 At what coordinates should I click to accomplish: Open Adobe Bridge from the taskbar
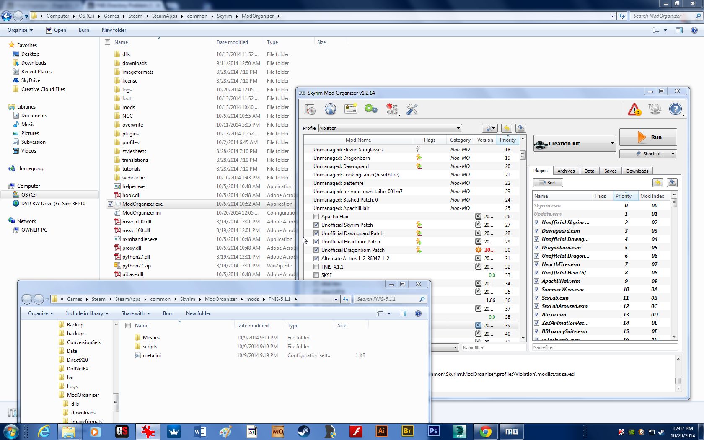point(408,431)
